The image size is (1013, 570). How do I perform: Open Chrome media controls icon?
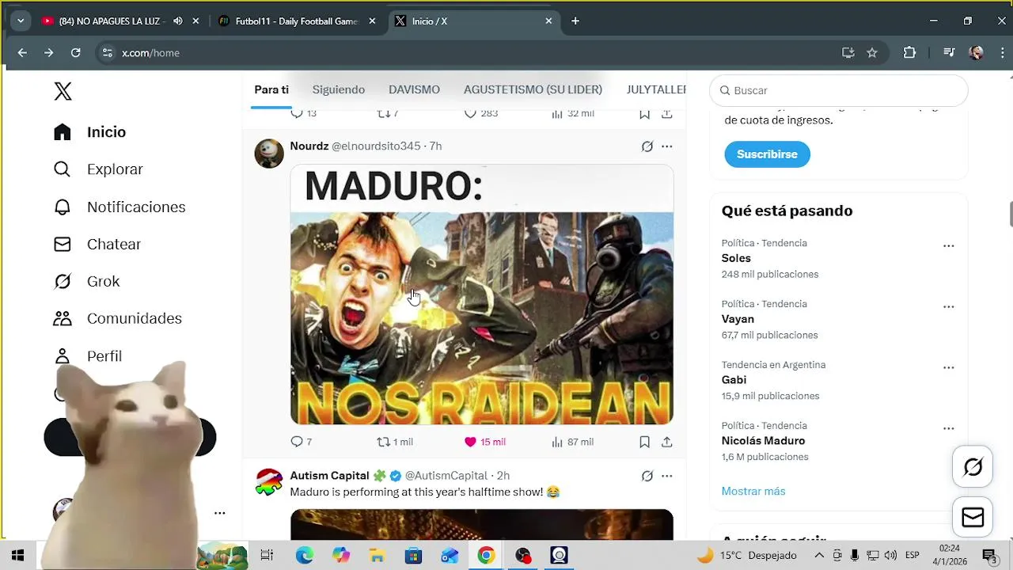tap(949, 53)
